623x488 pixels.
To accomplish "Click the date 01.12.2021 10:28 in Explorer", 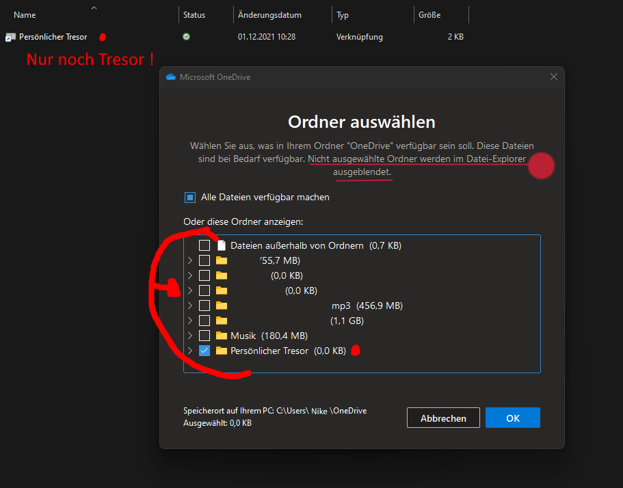I will click(267, 37).
